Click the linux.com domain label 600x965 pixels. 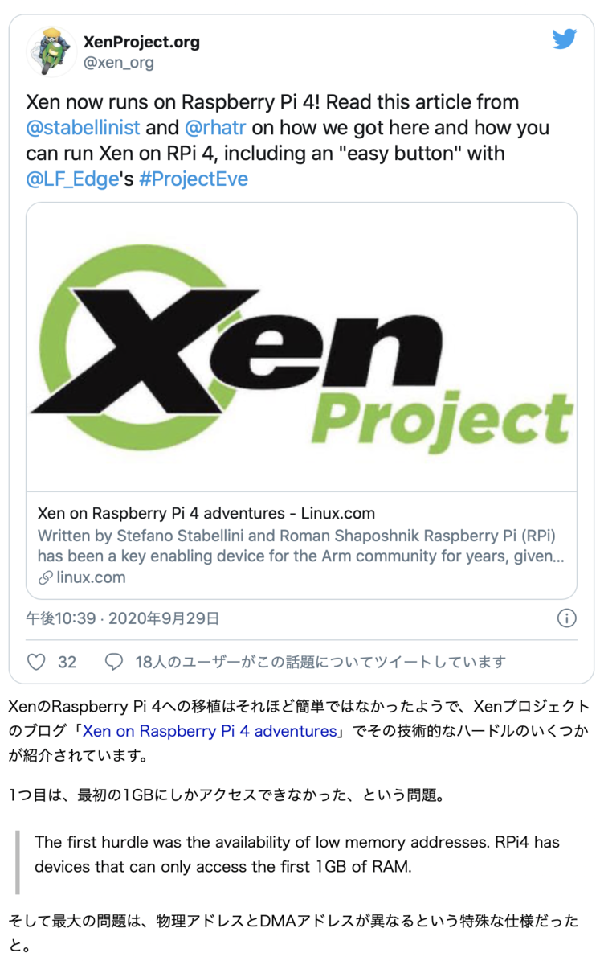point(91,577)
